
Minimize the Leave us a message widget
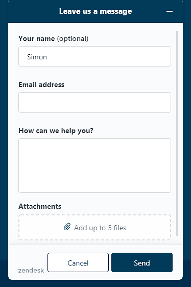click(x=170, y=11)
